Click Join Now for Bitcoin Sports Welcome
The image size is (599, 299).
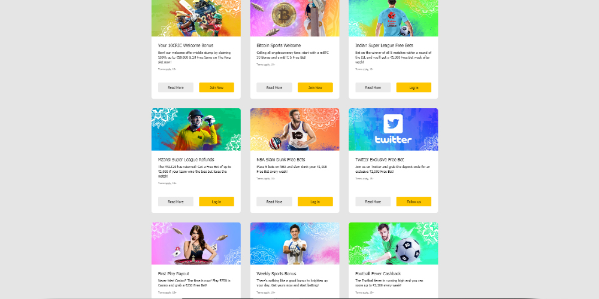click(315, 87)
